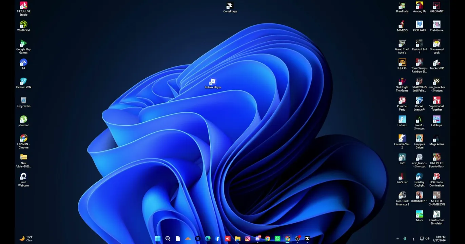This screenshot has width=465, height=244.
Task: Select the Grand Theft Auto V icon
Action: tap(402, 47)
